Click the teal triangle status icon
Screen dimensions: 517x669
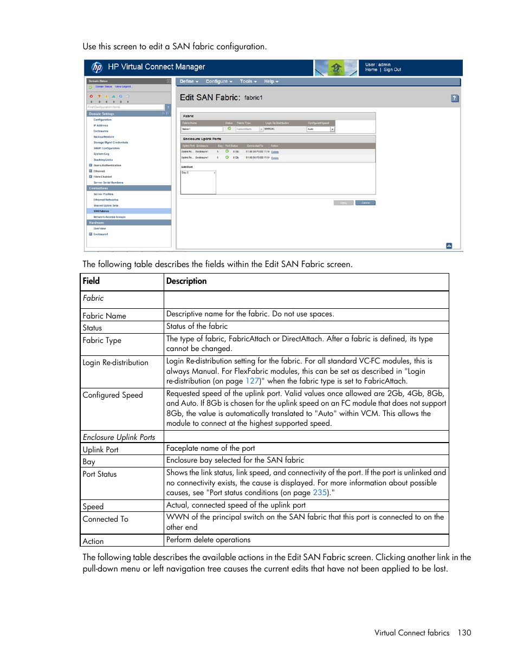point(113,96)
